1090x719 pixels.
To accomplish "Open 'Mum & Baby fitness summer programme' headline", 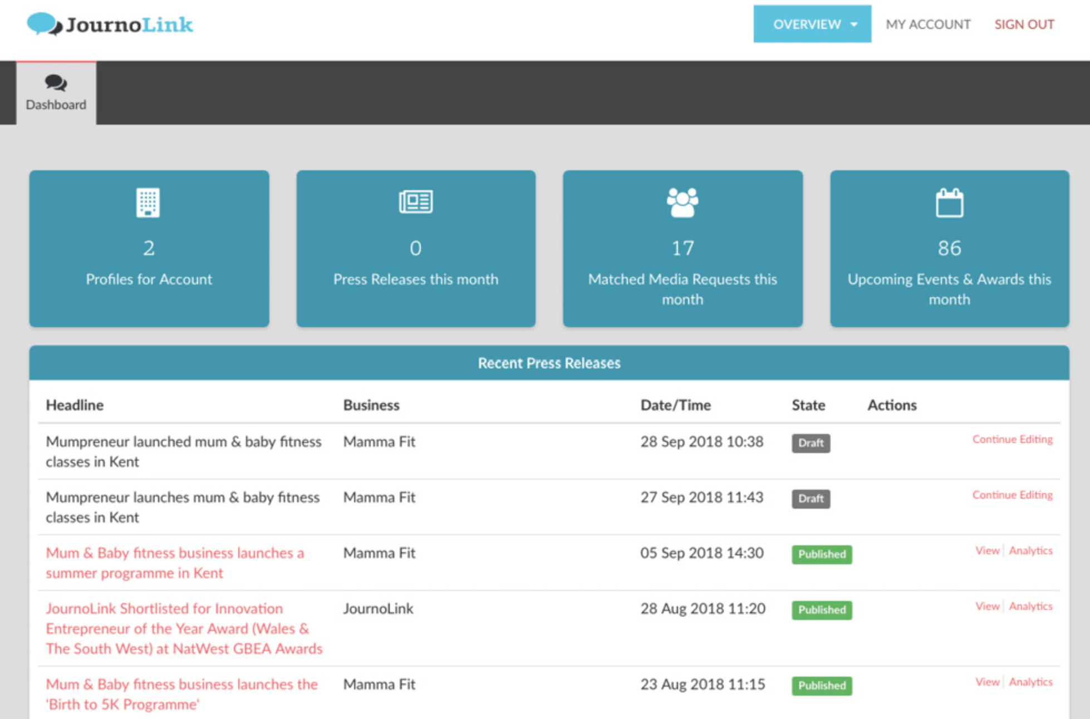I will 175,563.
